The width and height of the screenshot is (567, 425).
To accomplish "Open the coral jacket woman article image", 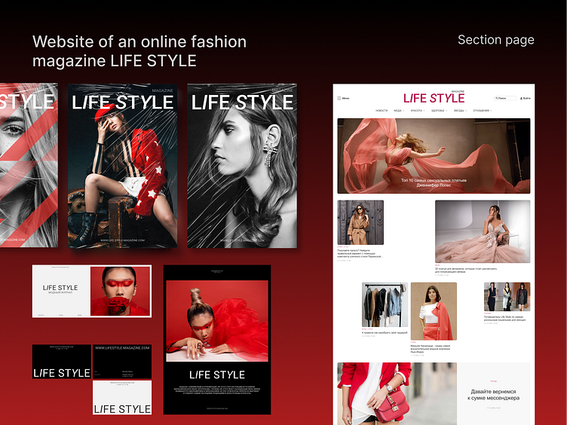I will pos(434,311).
